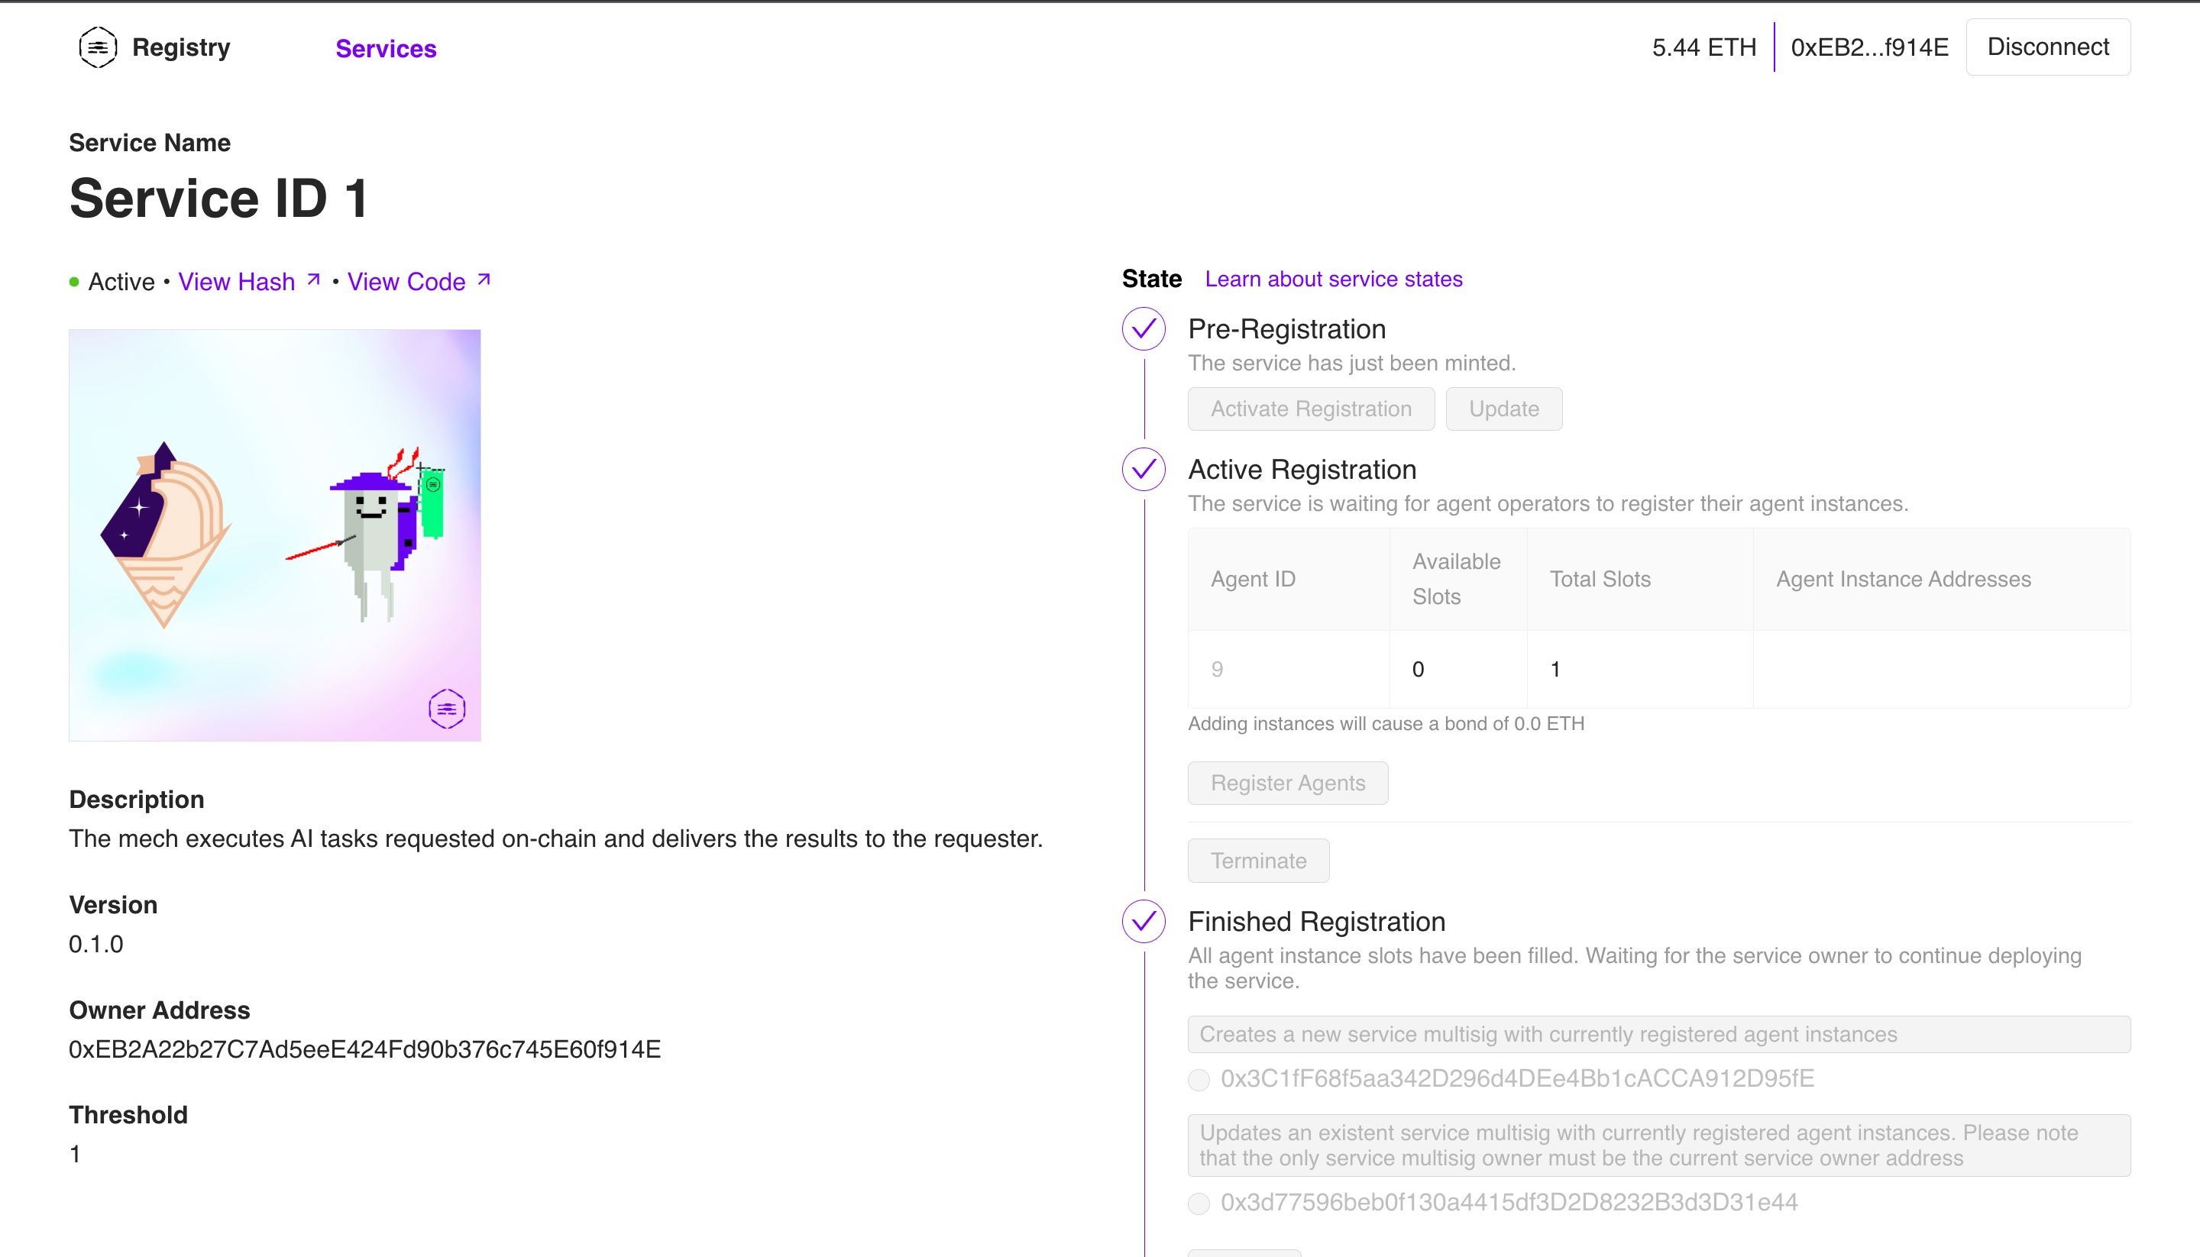This screenshot has width=2200, height=1257.
Task: Click the Services navigation tab
Action: [385, 48]
